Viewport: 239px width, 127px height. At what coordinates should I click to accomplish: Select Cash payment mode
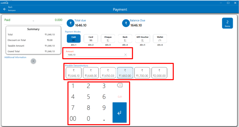coord(73,39)
